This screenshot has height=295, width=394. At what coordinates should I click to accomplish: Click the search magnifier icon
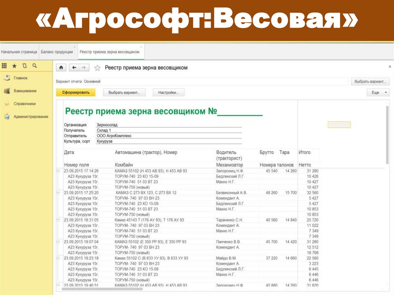(35, 66)
